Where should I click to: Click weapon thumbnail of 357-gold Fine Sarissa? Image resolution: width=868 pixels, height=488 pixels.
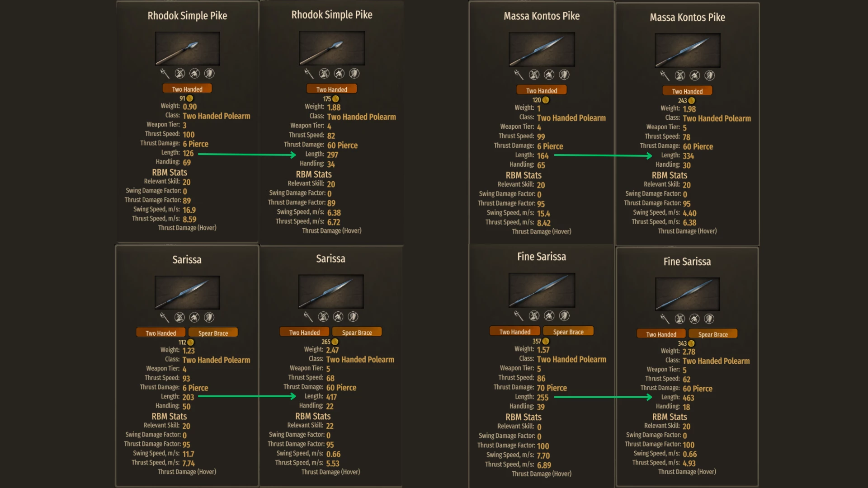tap(542, 291)
